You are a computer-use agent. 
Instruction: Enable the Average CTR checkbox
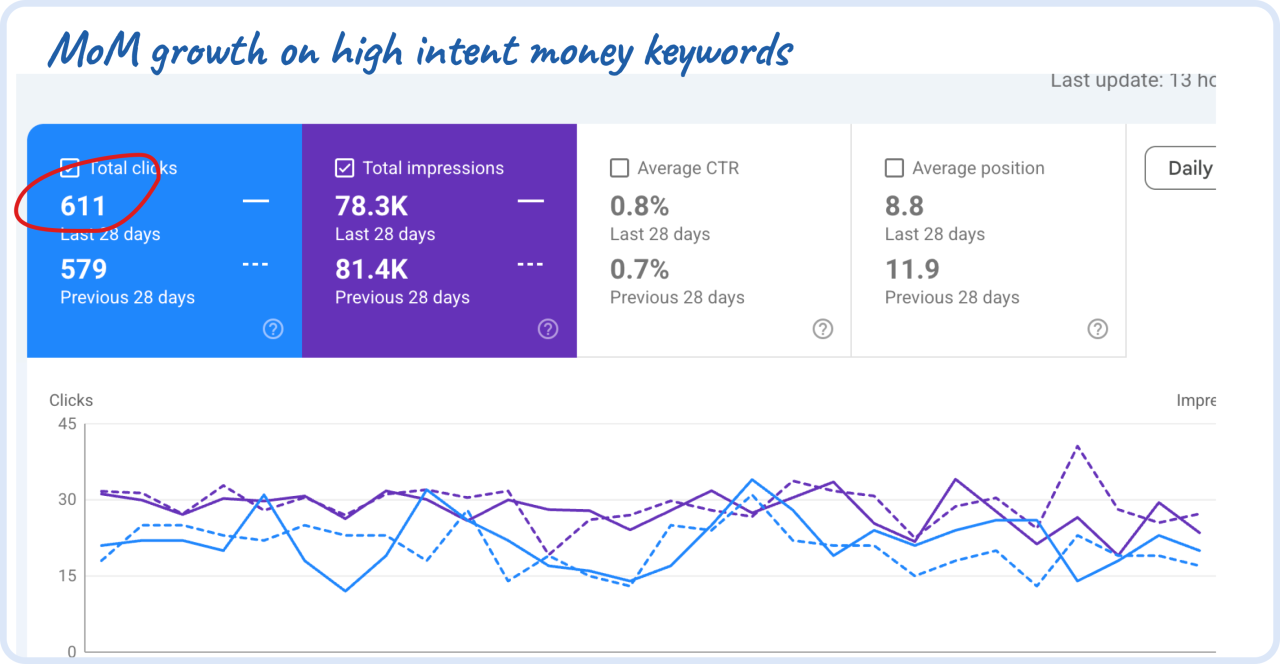(619, 168)
